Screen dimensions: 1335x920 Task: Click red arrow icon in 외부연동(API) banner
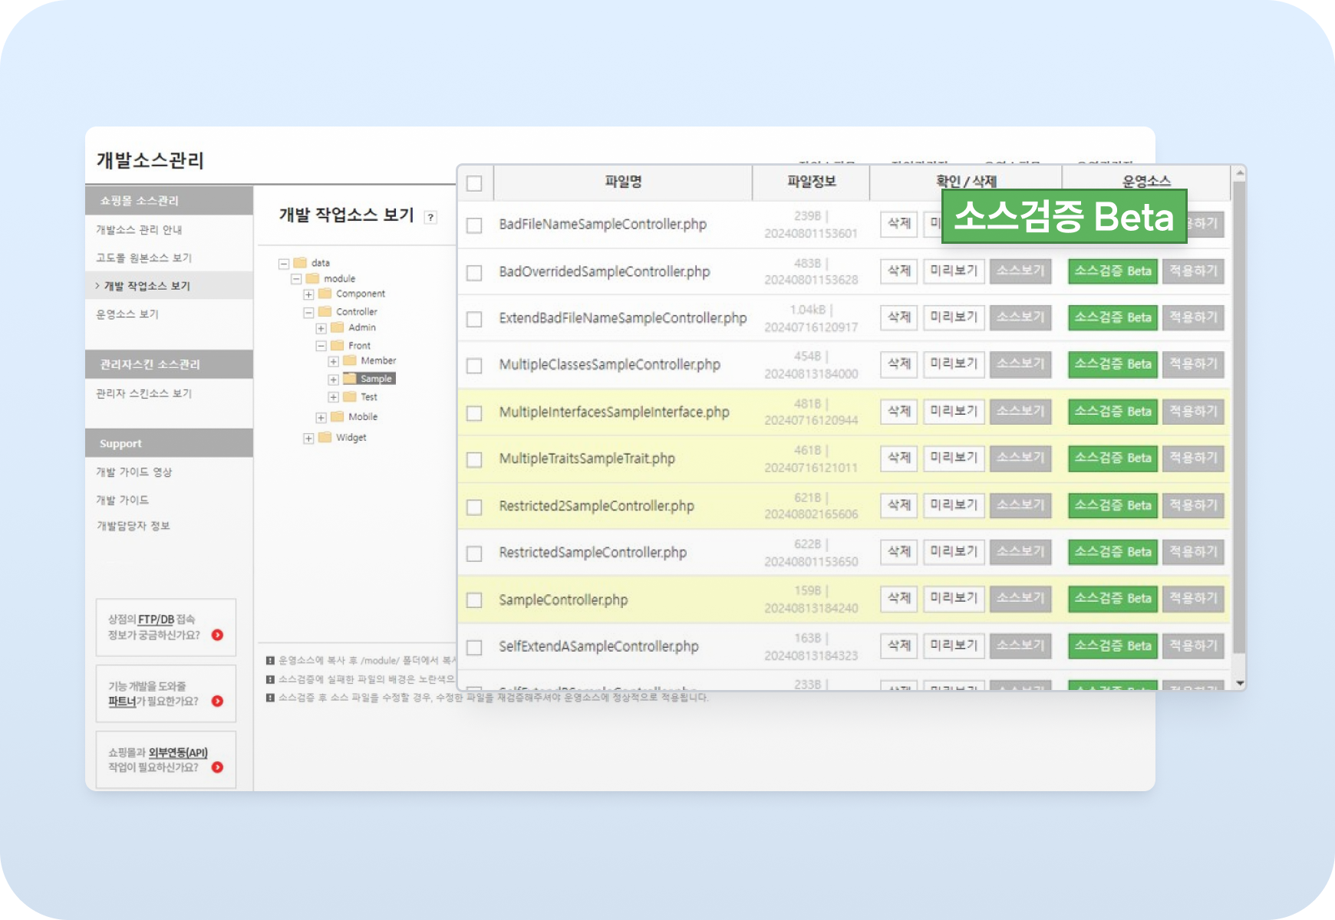coord(218,767)
